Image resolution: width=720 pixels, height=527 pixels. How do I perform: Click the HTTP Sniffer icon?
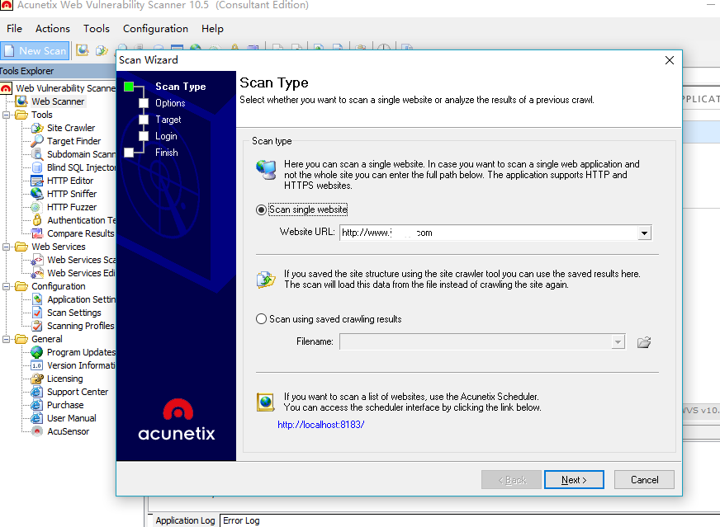click(x=37, y=194)
